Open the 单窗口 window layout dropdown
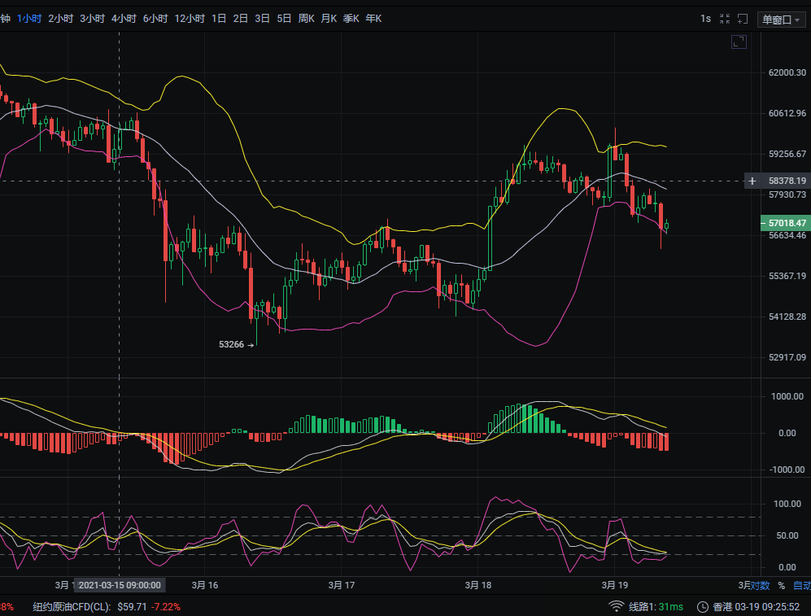811x616 pixels. pyautogui.click(x=779, y=19)
